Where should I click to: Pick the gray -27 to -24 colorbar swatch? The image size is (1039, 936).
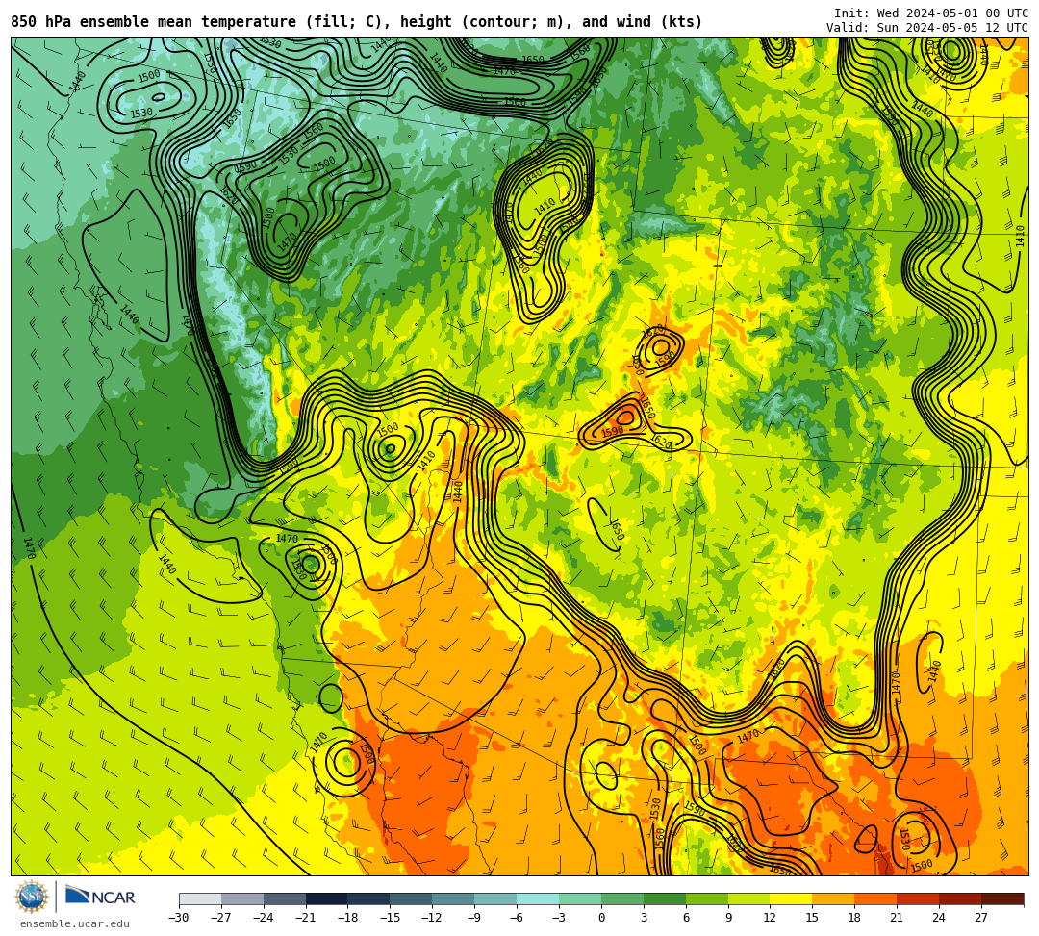pyautogui.click(x=242, y=898)
